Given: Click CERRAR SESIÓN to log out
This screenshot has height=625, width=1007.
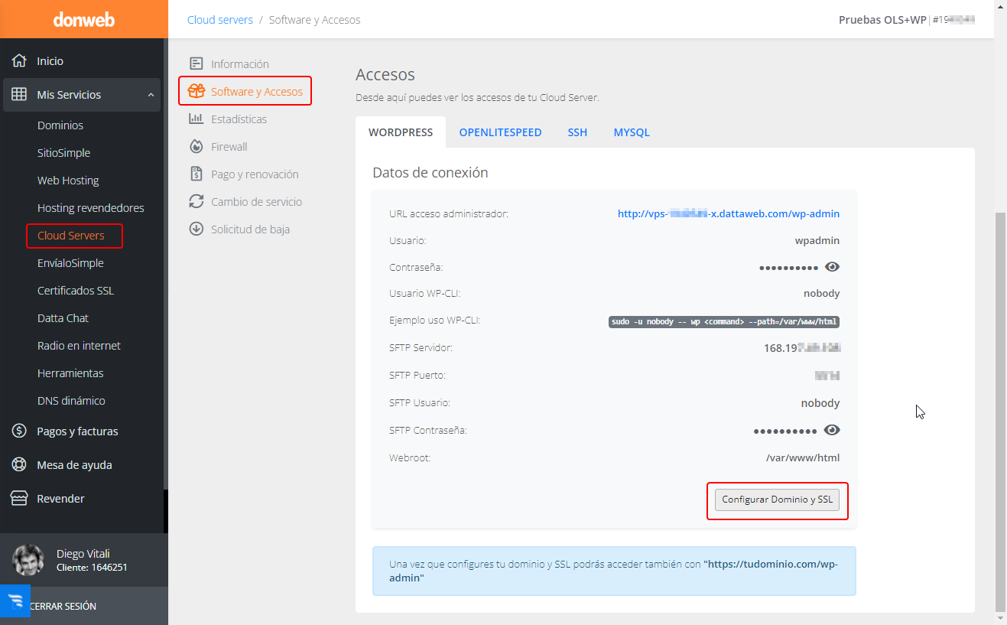Looking at the screenshot, I should point(63,606).
